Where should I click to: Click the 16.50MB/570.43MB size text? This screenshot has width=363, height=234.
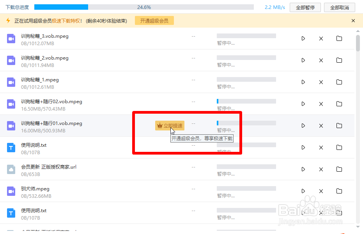(43, 109)
